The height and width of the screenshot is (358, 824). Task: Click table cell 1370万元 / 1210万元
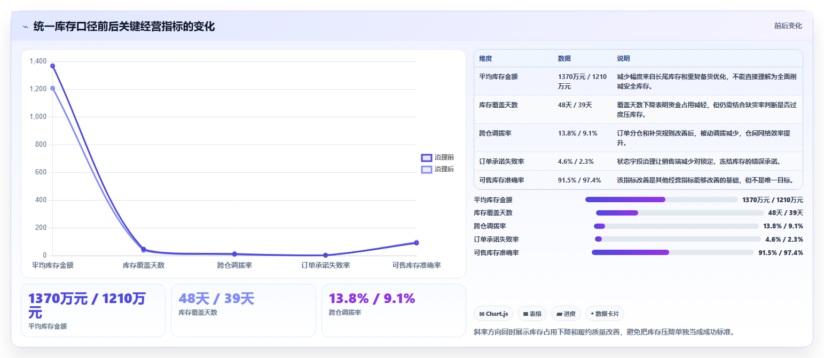point(582,81)
